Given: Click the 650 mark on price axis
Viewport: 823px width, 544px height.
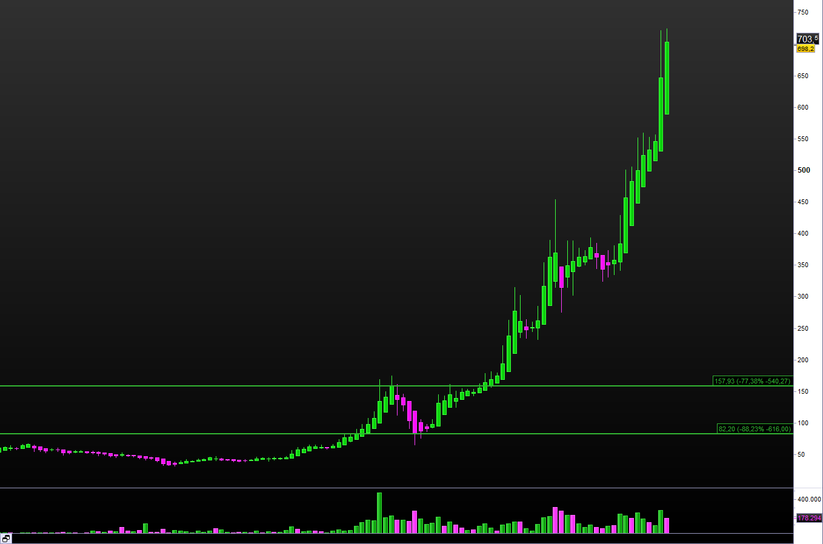Looking at the screenshot, I should tap(802, 76).
